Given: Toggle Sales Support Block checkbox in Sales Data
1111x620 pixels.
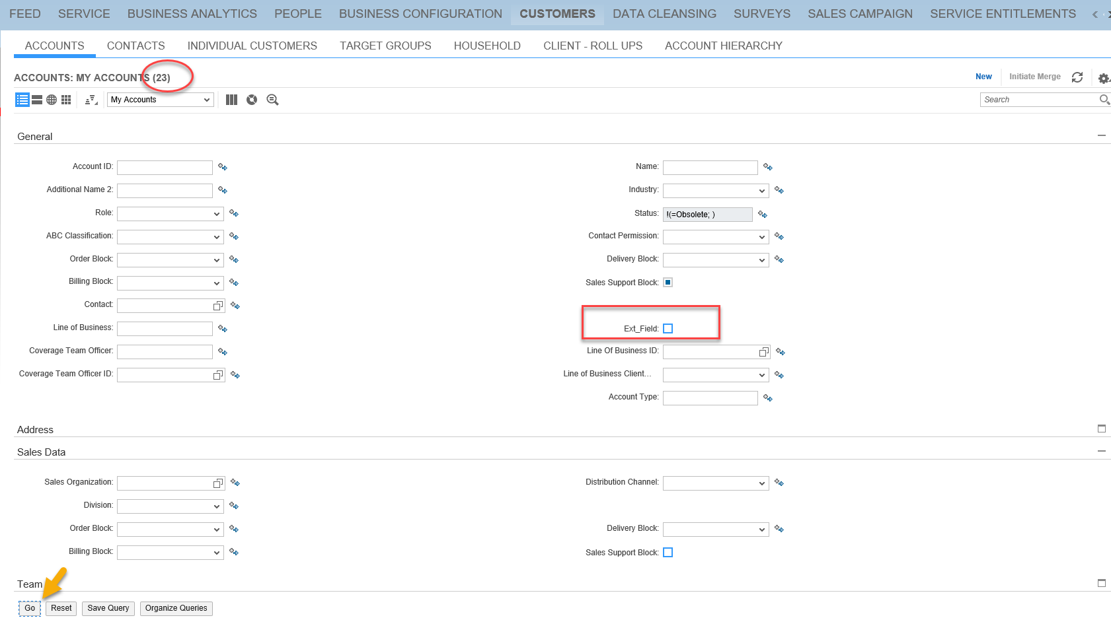Looking at the screenshot, I should 668,553.
